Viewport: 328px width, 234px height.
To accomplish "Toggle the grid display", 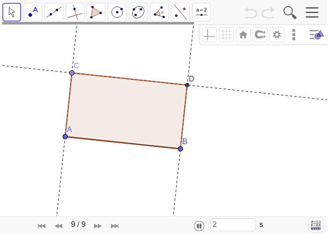I will pyautogui.click(x=226, y=35).
